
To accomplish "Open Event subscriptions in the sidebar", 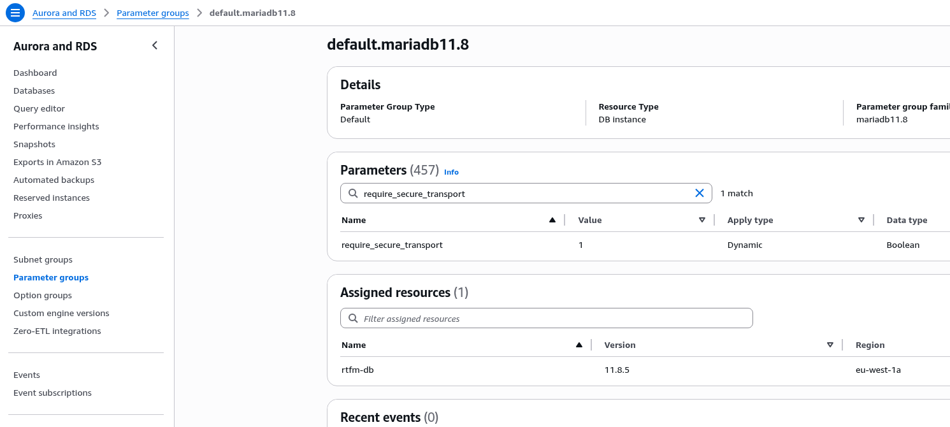I will [x=52, y=393].
